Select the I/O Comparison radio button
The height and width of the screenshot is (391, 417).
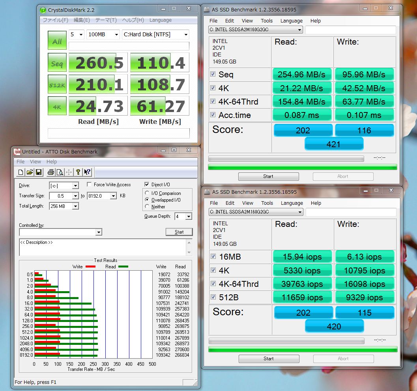147,193
